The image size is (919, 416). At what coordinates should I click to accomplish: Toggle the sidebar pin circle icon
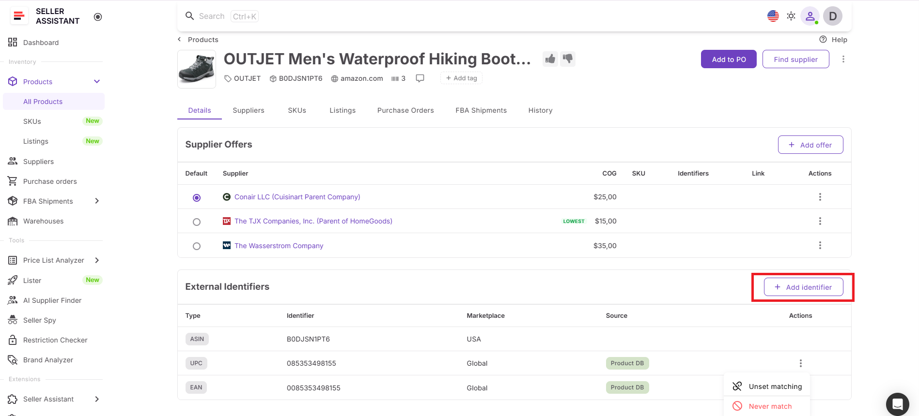tap(98, 17)
